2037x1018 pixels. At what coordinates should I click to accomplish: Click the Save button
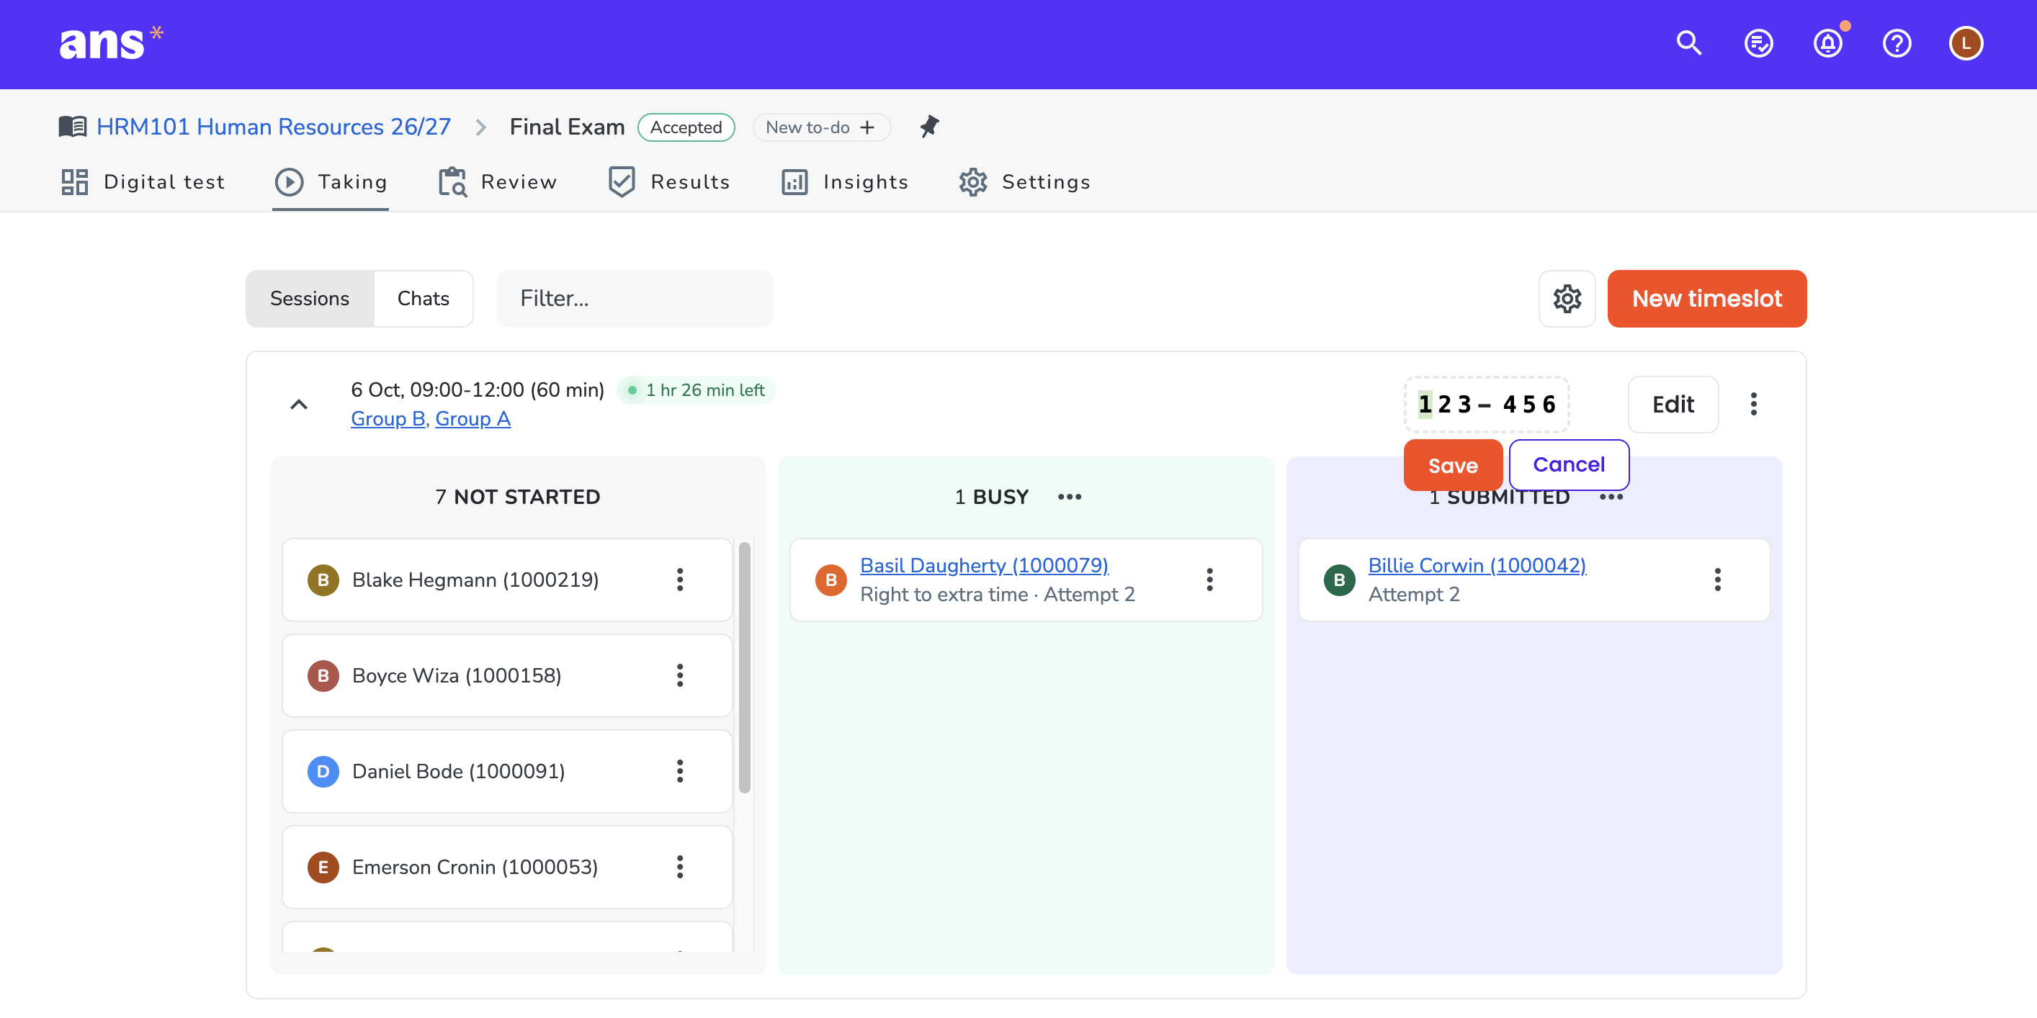coord(1453,465)
